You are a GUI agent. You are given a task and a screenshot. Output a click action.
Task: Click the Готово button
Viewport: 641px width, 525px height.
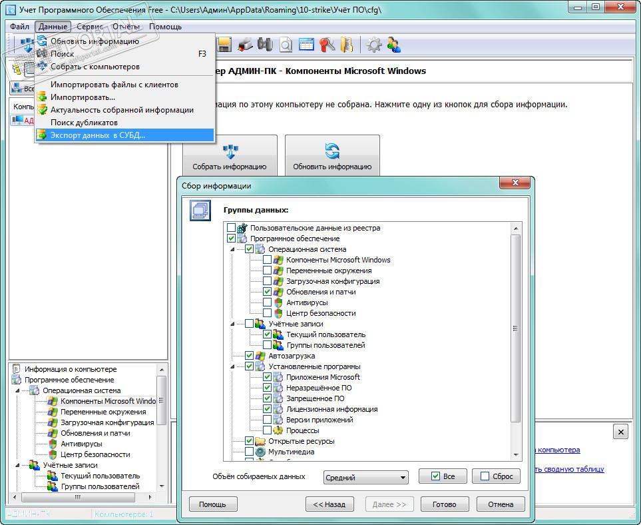444,504
